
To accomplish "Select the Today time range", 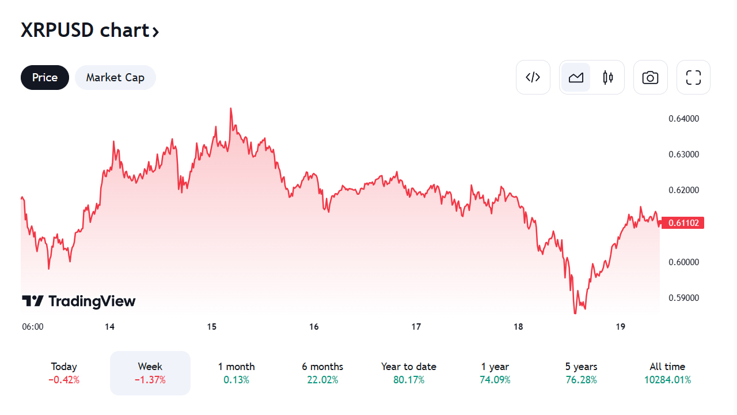I will (x=64, y=373).
